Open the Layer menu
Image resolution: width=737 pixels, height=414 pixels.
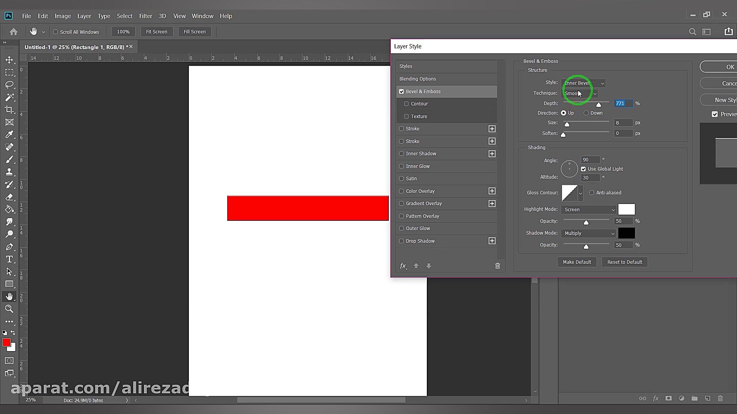pos(84,16)
